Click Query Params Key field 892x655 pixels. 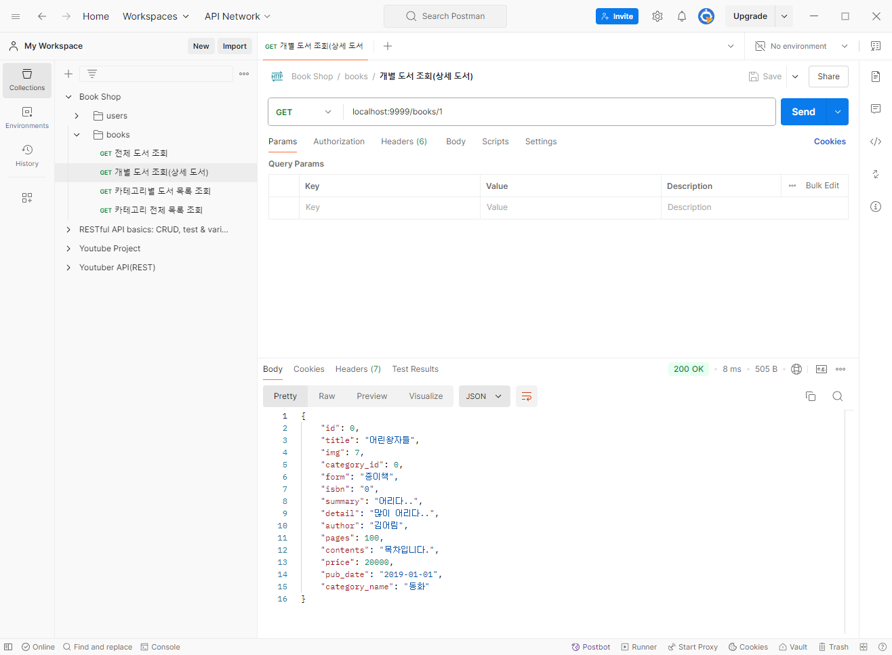[390, 207]
